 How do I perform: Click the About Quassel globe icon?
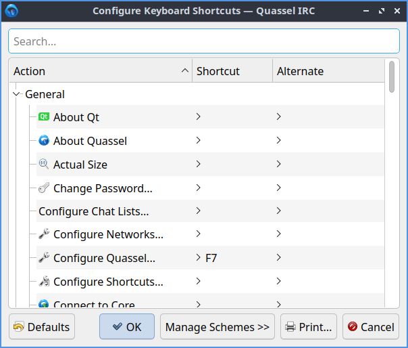click(x=44, y=141)
